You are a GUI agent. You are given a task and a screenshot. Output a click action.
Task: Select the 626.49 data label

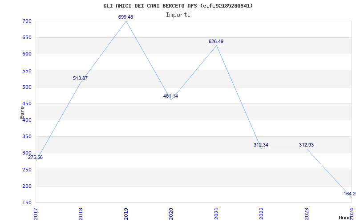(216, 41)
